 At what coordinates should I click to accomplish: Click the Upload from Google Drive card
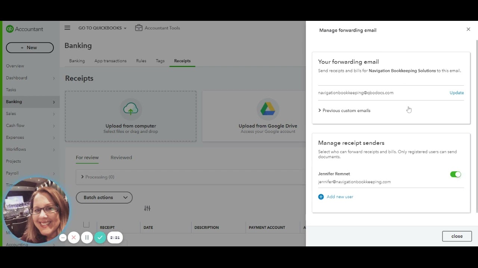[254, 116]
